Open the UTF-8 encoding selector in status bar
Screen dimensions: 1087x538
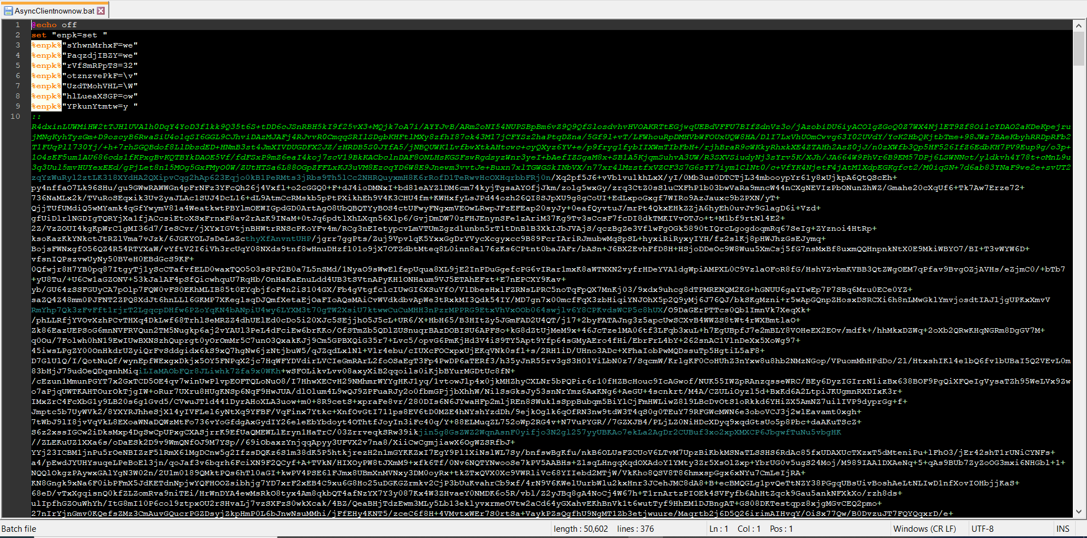pyautogui.click(x=982, y=529)
